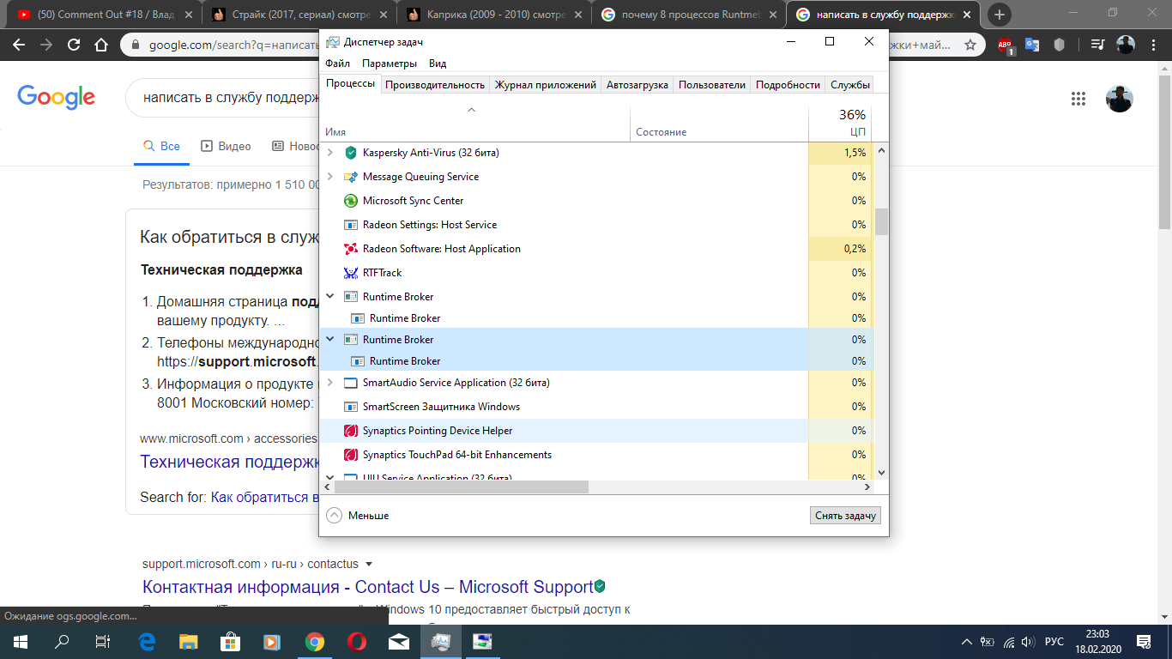
Task: Collapse the first Runtime Broker group
Action: [x=330, y=296]
